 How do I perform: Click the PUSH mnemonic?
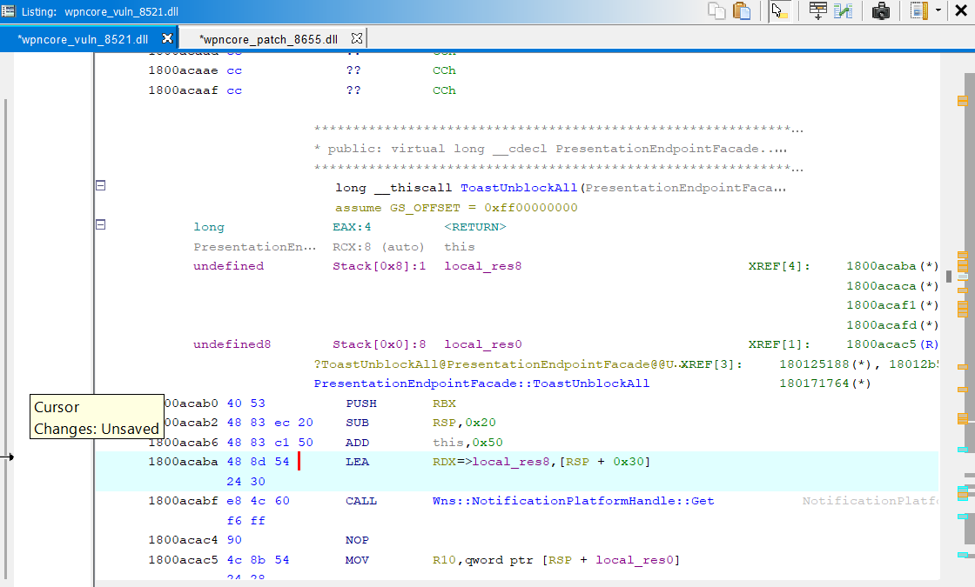pyautogui.click(x=360, y=404)
